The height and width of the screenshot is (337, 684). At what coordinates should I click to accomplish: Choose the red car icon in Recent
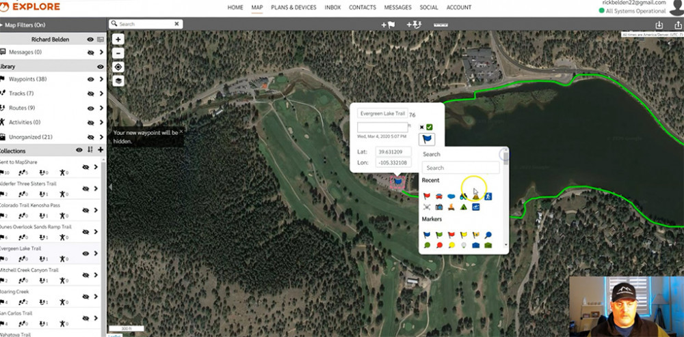click(x=439, y=196)
